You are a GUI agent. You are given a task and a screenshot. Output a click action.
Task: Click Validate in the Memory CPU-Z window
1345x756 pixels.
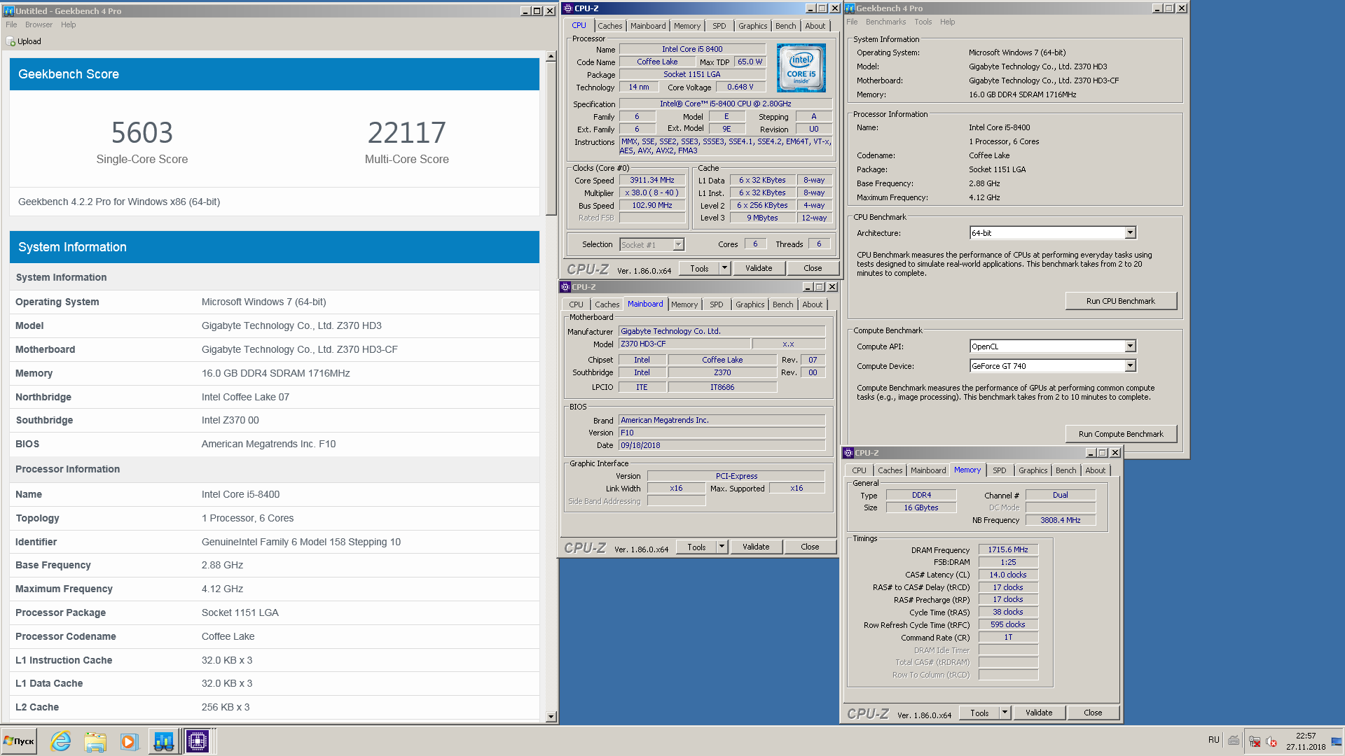click(x=1039, y=713)
